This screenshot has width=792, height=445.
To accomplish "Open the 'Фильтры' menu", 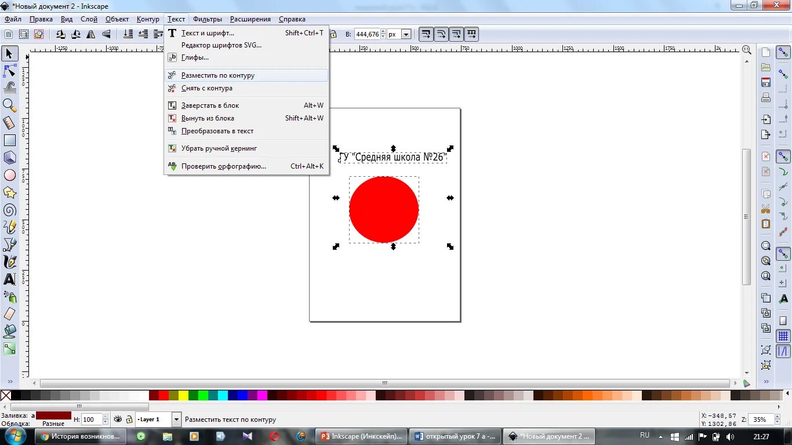I will click(208, 19).
